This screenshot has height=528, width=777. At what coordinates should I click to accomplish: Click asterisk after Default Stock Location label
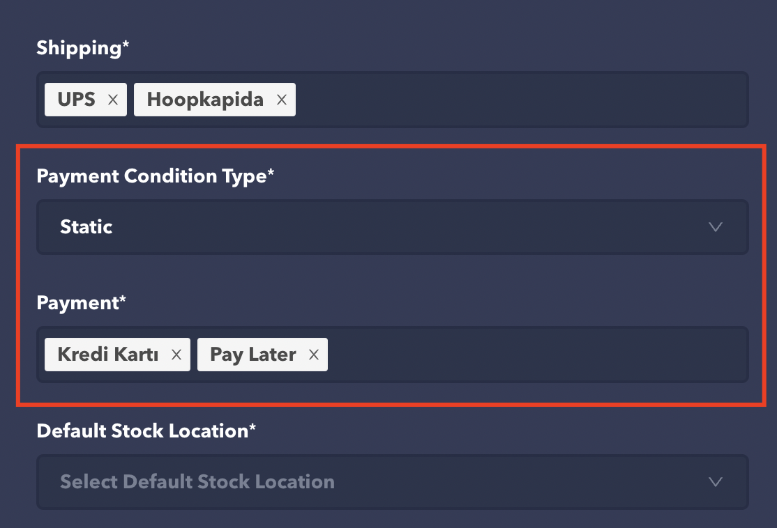[x=252, y=429]
